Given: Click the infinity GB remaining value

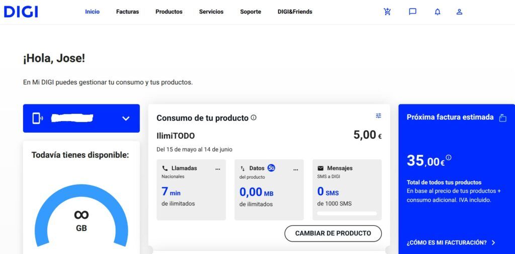Looking at the screenshot, I should click(x=81, y=220).
